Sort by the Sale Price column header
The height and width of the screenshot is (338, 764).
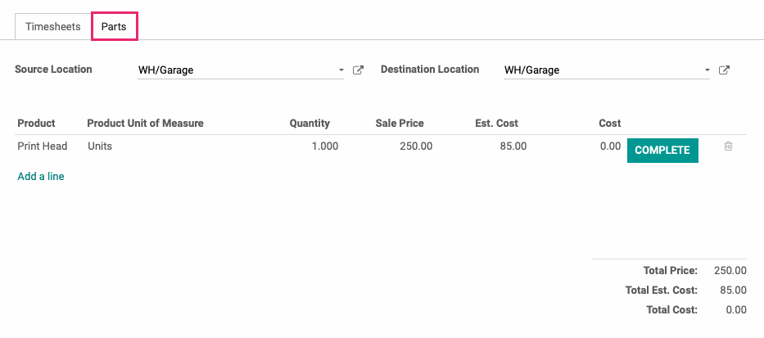tap(400, 124)
